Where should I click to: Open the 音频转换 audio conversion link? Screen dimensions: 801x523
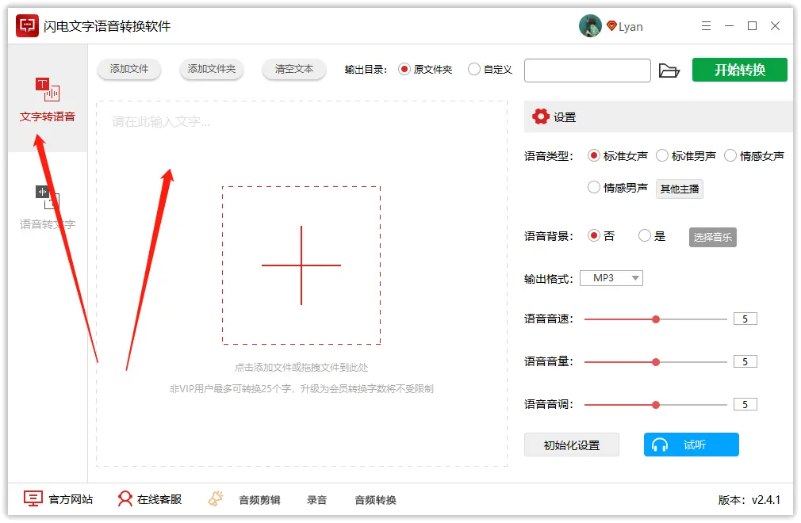click(375, 500)
